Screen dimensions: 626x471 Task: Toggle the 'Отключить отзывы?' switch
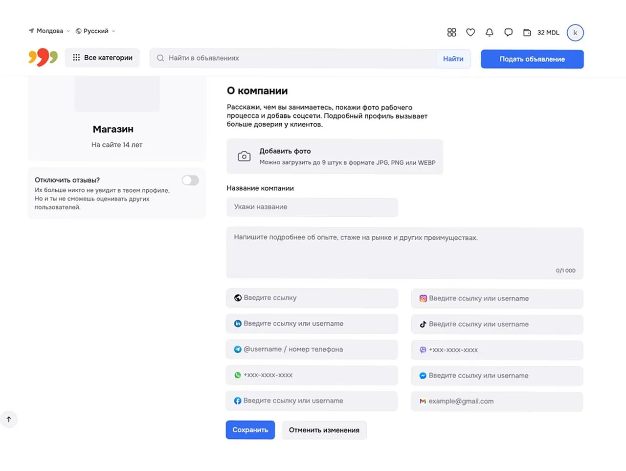tap(190, 180)
